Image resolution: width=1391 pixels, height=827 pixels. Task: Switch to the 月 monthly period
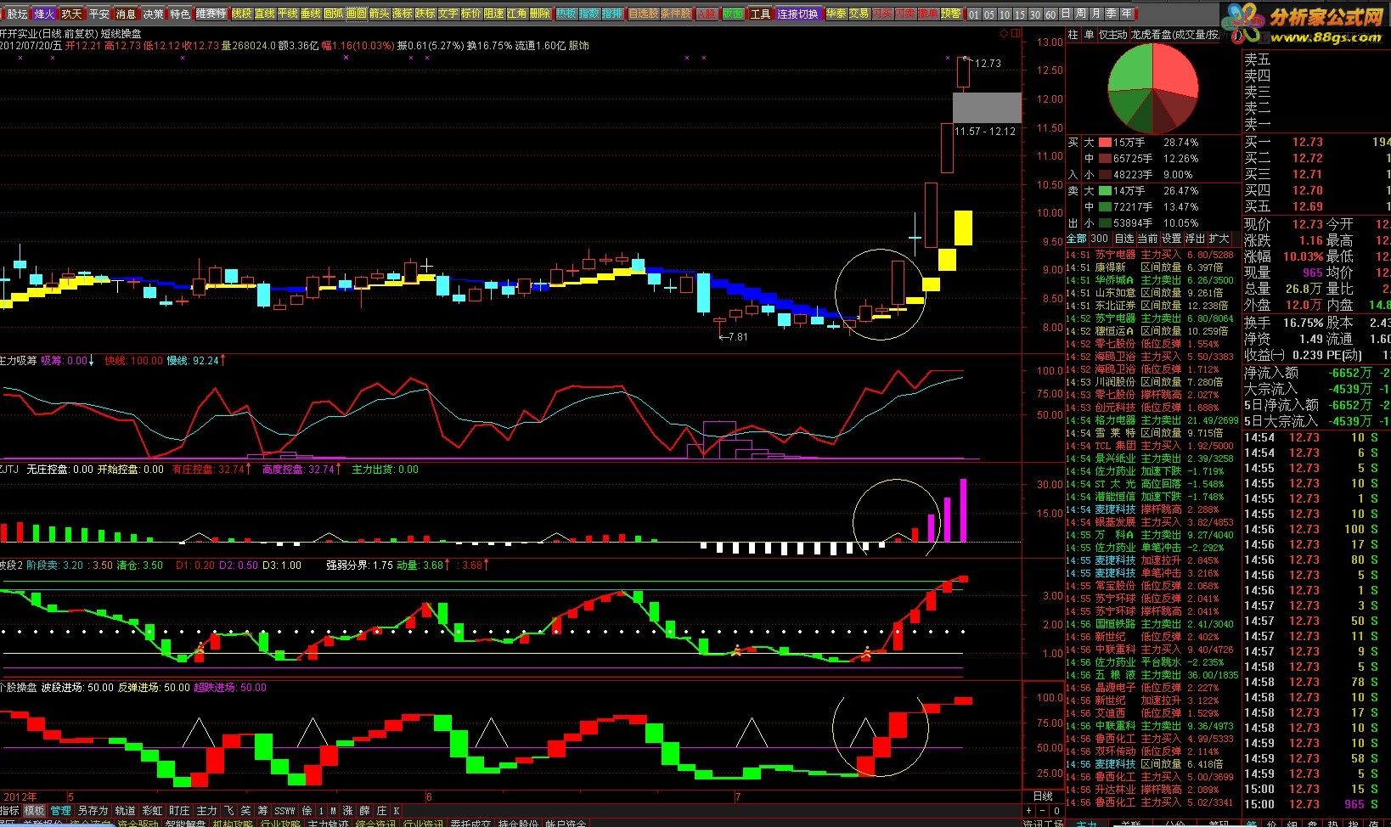click(1095, 14)
